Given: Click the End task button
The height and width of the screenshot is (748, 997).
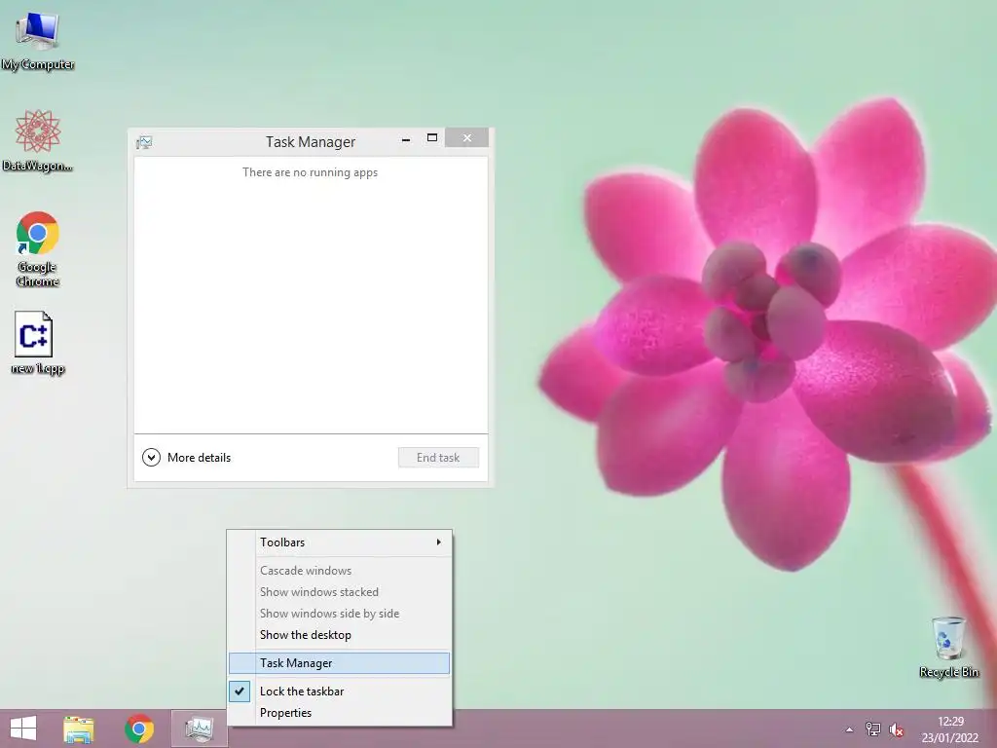Looking at the screenshot, I should click(x=438, y=458).
